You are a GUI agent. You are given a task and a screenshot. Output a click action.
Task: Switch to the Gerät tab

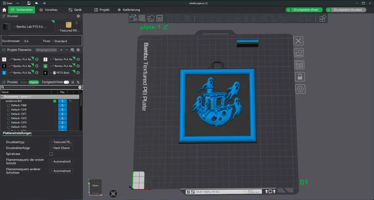(x=75, y=10)
